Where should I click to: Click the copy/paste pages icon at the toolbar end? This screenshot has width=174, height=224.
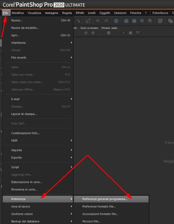click(171, 21)
